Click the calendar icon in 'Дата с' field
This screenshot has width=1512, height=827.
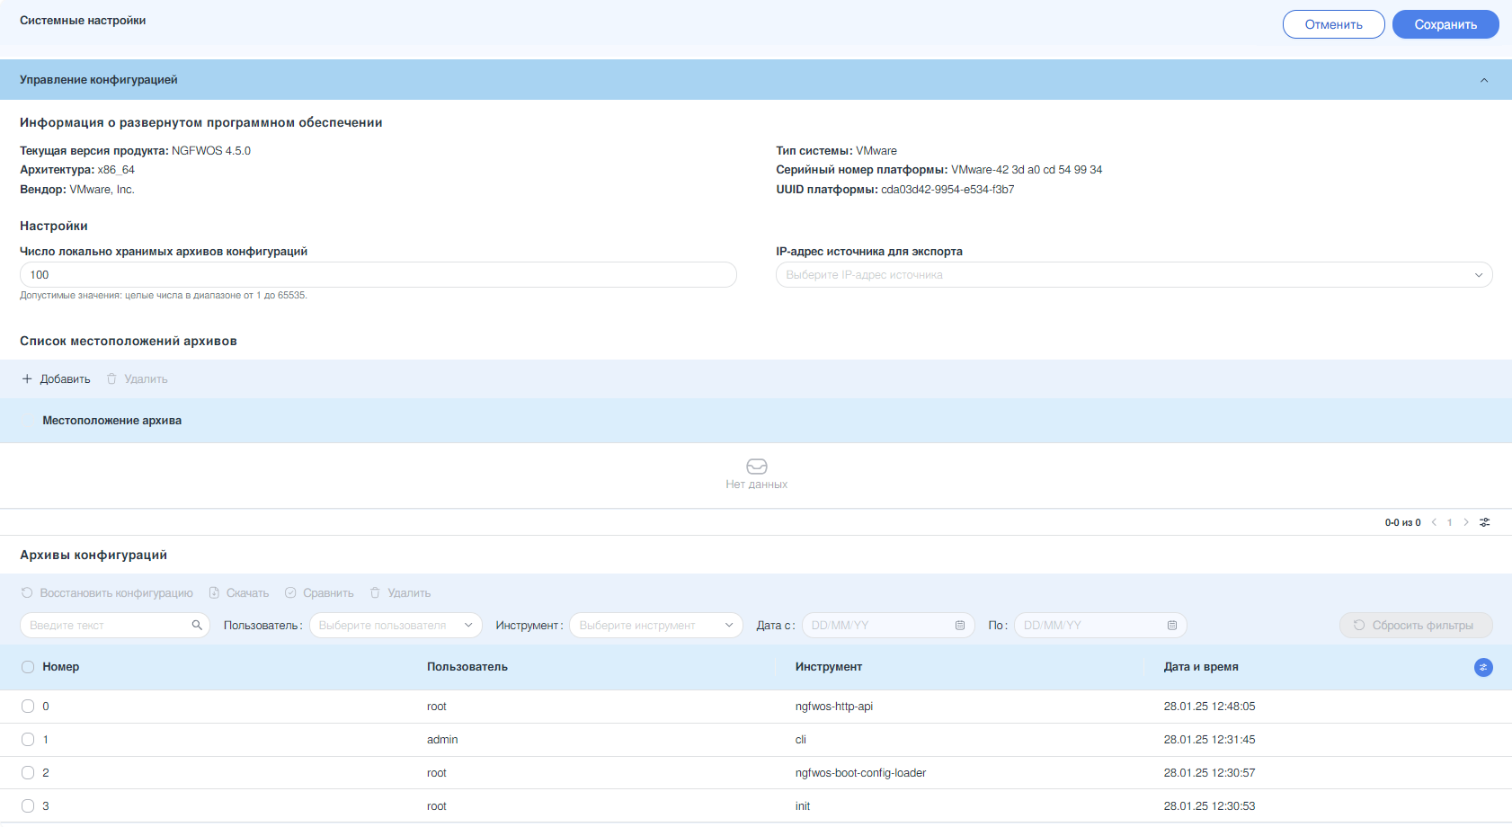[960, 626]
